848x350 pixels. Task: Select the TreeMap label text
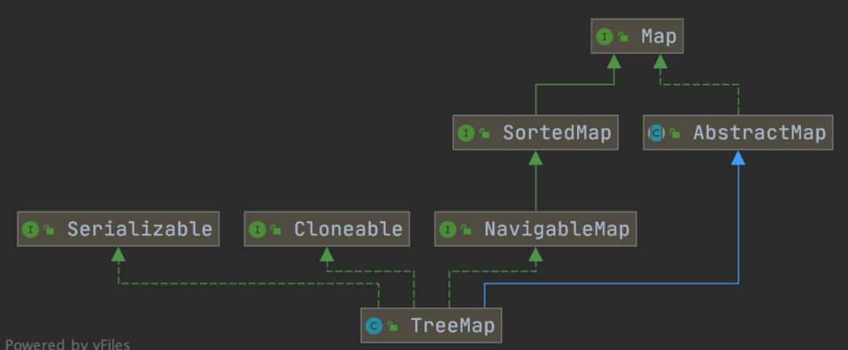[453, 326]
